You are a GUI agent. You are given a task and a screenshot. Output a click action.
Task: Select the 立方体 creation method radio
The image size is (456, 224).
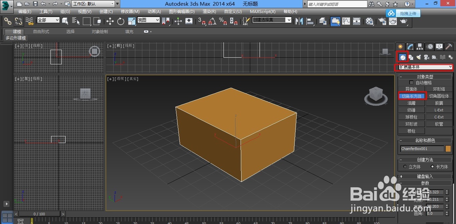coord(405,167)
